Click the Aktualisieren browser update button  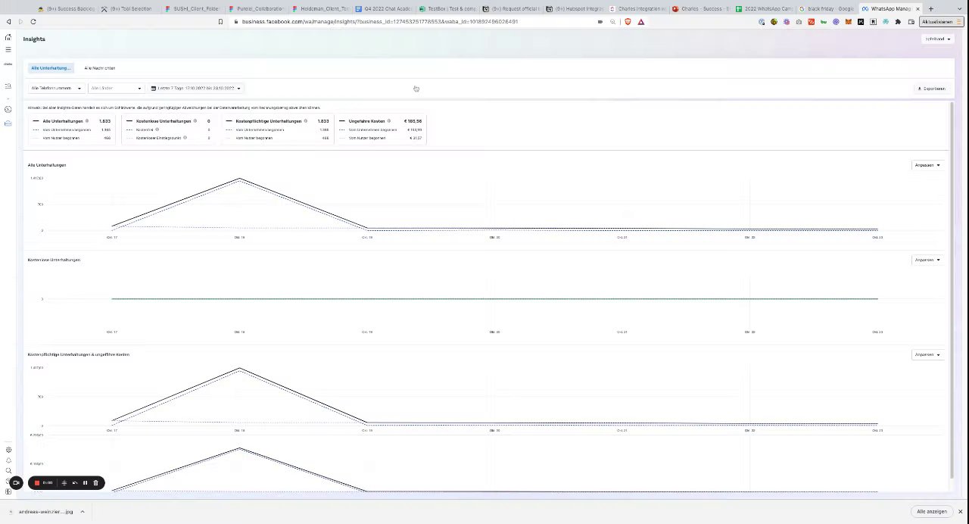click(x=937, y=22)
